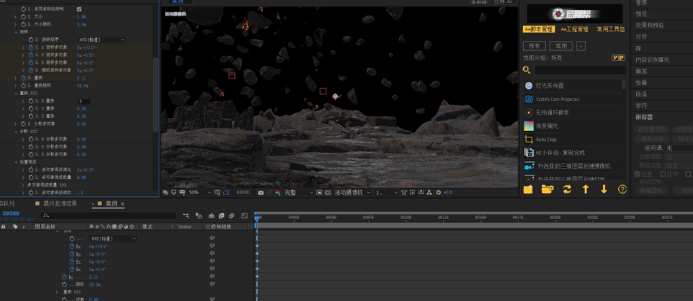Toggle the 位置 checkbox in tracker panel

[638, 174]
